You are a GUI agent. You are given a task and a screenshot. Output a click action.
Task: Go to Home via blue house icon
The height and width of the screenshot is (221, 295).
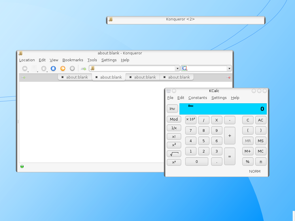coord(53,68)
